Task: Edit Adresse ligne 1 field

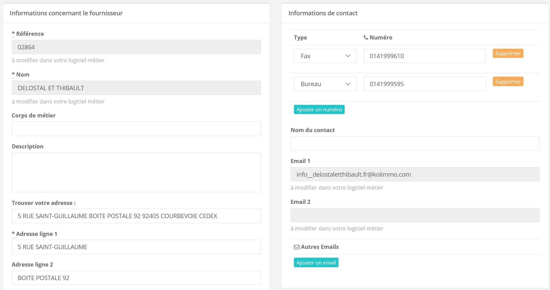Action: tap(136, 247)
